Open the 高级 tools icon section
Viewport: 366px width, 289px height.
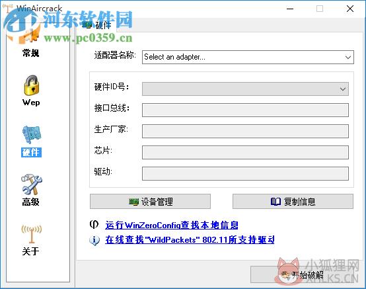tap(31, 190)
